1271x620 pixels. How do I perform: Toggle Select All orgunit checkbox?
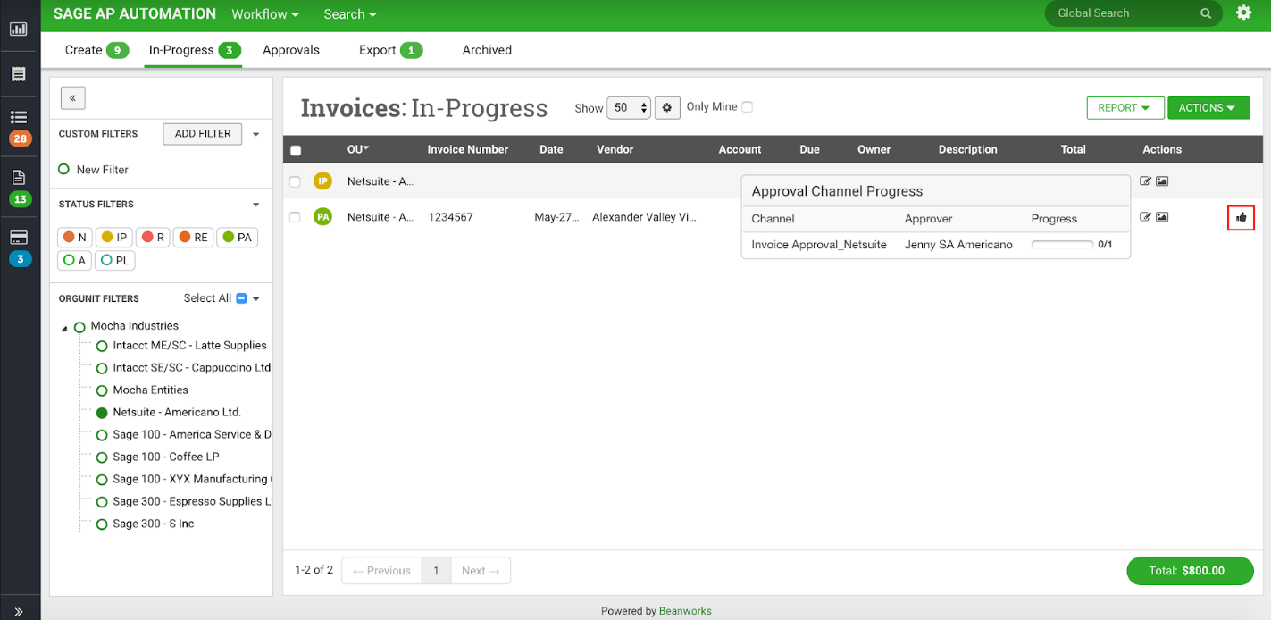(241, 299)
